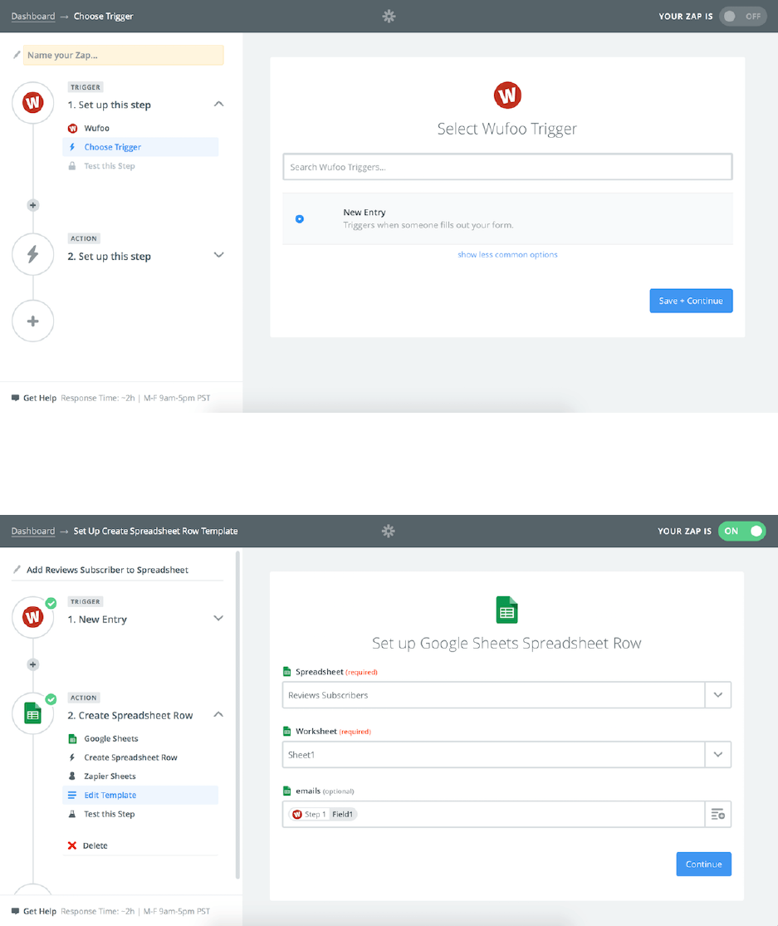Click large Google Sheets logo in setup panel
The height and width of the screenshot is (926, 778).
click(507, 610)
